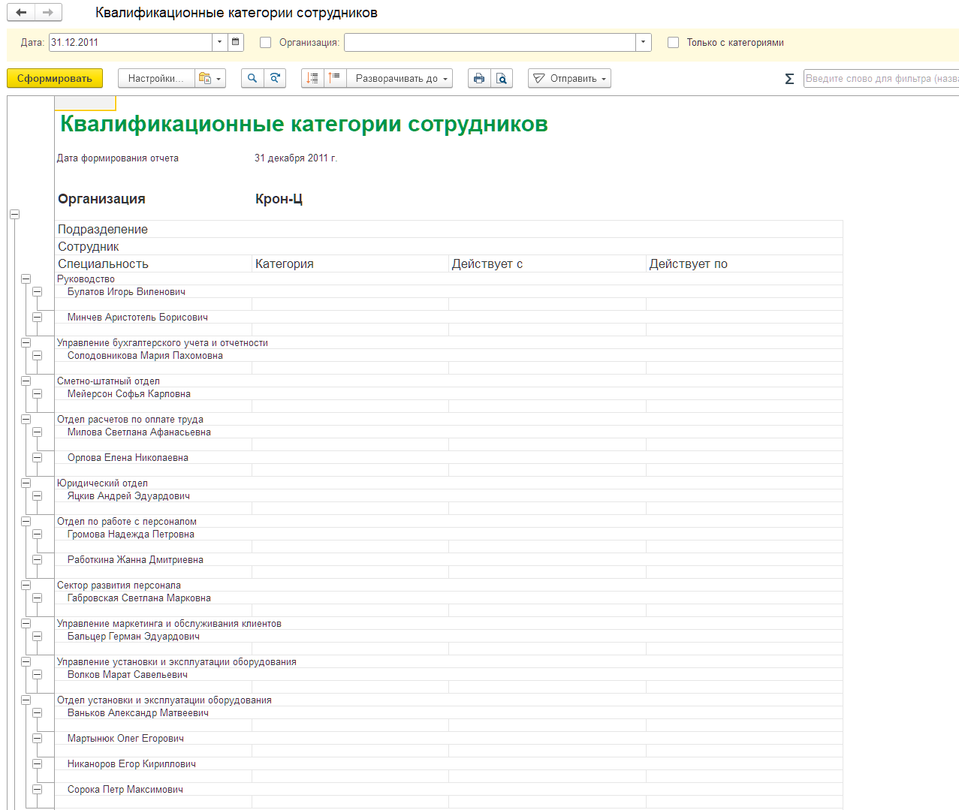Click the sigma sum icon

[x=789, y=78]
